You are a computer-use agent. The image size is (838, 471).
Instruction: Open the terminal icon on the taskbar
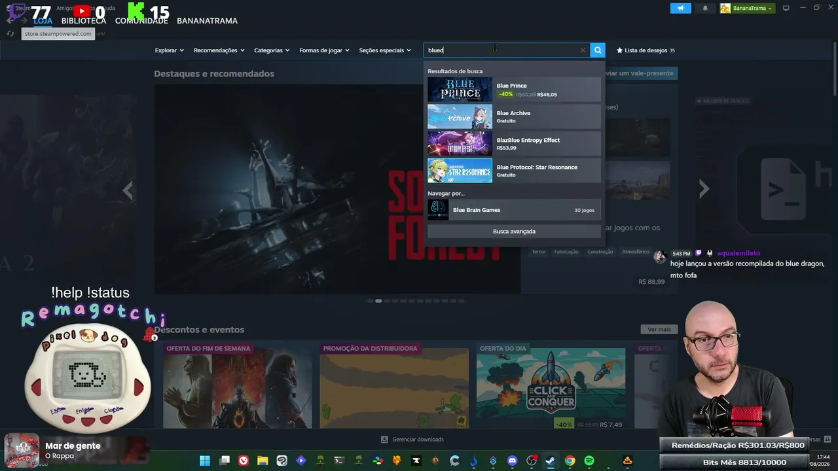coord(339,461)
